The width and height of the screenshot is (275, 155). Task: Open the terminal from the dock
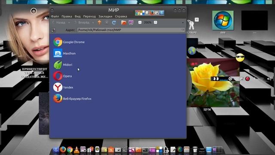coord(145,150)
